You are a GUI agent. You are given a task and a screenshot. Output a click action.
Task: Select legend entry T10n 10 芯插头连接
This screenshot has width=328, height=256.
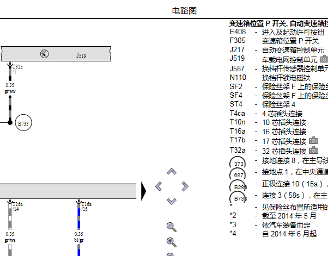tap(268, 122)
